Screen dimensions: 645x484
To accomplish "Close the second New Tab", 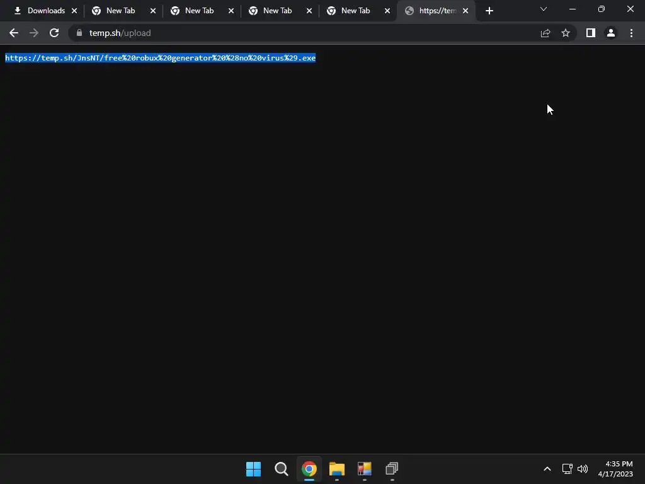I will pyautogui.click(x=231, y=11).
